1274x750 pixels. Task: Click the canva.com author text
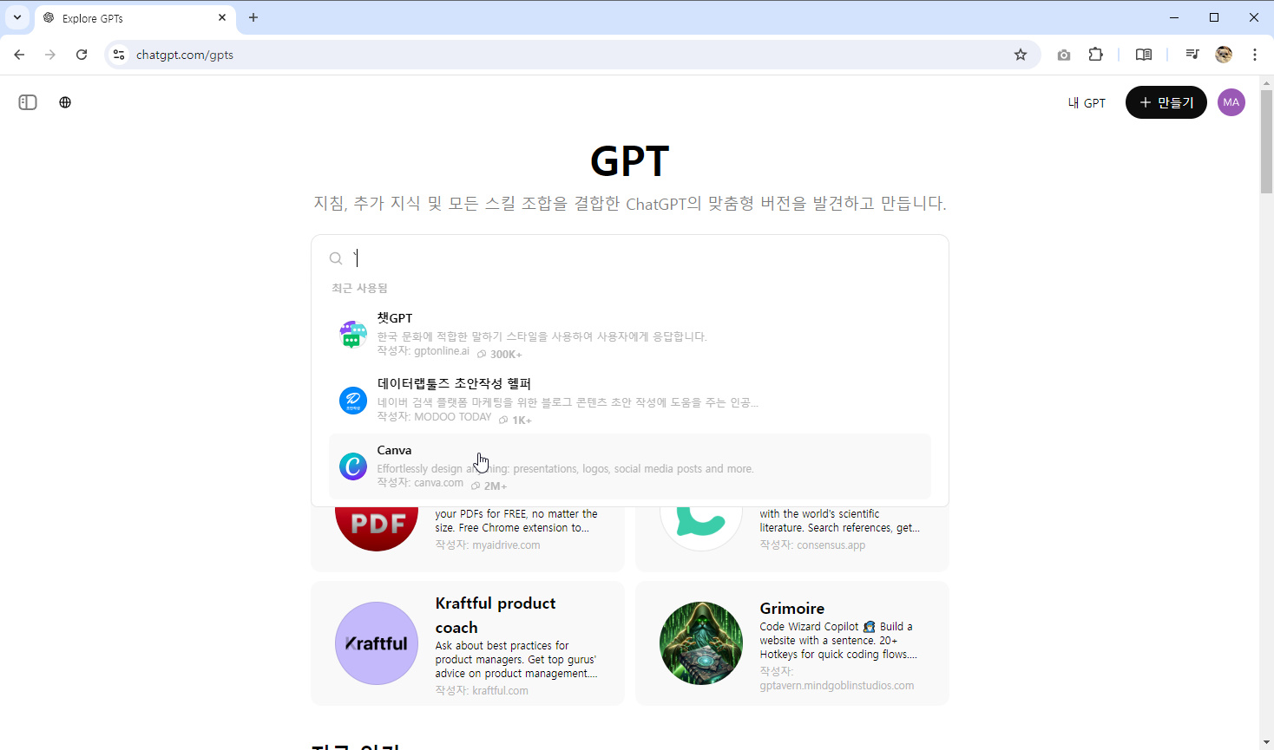[x=438, y=483]
